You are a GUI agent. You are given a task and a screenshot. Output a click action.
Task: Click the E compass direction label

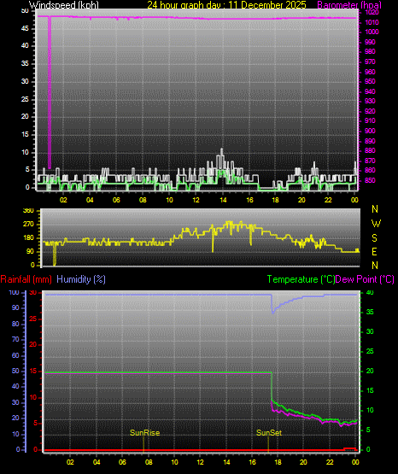pyautogui.click(x=374, y=251)
